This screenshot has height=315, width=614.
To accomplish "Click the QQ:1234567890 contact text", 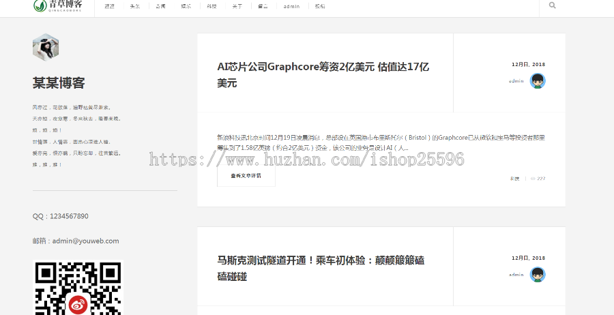I will 60,216.
